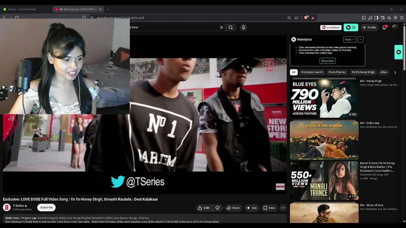The height and width of the screenshot is (228, 406).
Task: Click the YouTube search magnifier button
Action: click(231, 28)
